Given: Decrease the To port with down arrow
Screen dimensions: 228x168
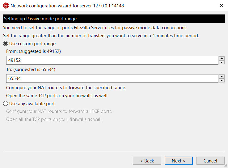Looking at the screenshot, I should [x=222, y=81].
